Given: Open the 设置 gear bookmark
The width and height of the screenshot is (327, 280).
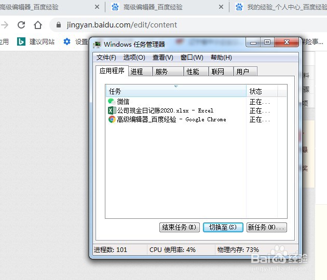Looking at the screenshot, I should click(67, 41).
